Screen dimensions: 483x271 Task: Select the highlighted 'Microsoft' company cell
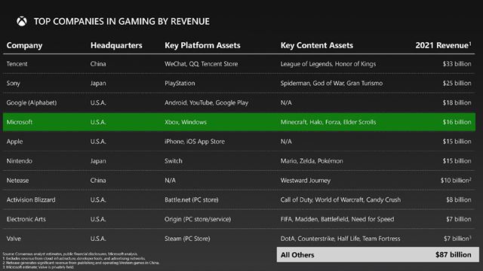20,122
